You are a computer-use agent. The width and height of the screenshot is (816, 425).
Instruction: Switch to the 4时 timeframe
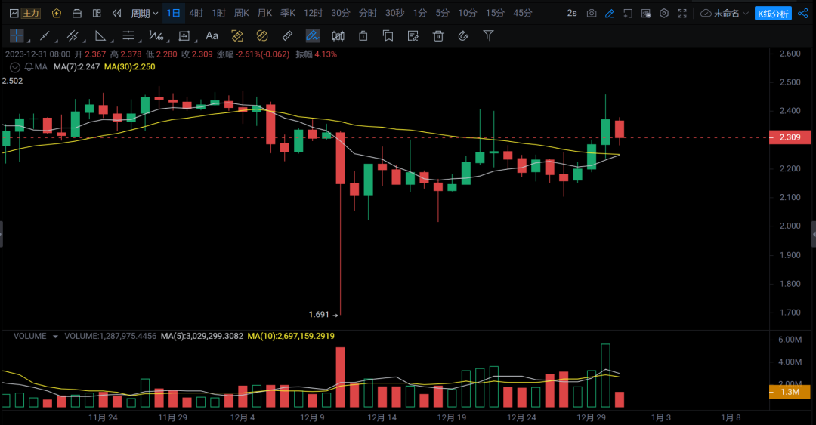(196, 13)
